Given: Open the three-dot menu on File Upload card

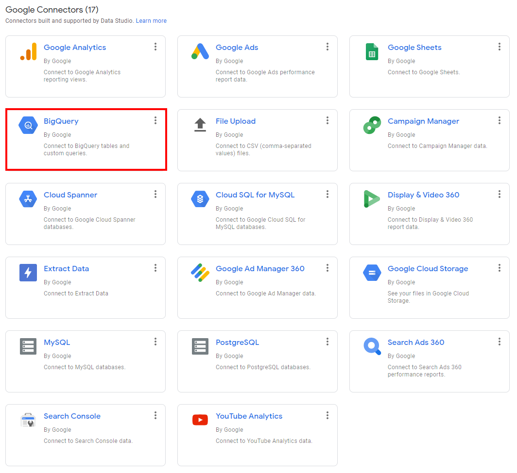Looking at the screenshot, I should tap(327, 120).
